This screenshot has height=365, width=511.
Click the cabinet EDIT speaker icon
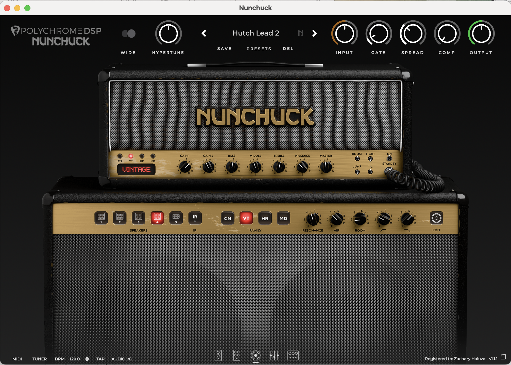coord(436,218)
